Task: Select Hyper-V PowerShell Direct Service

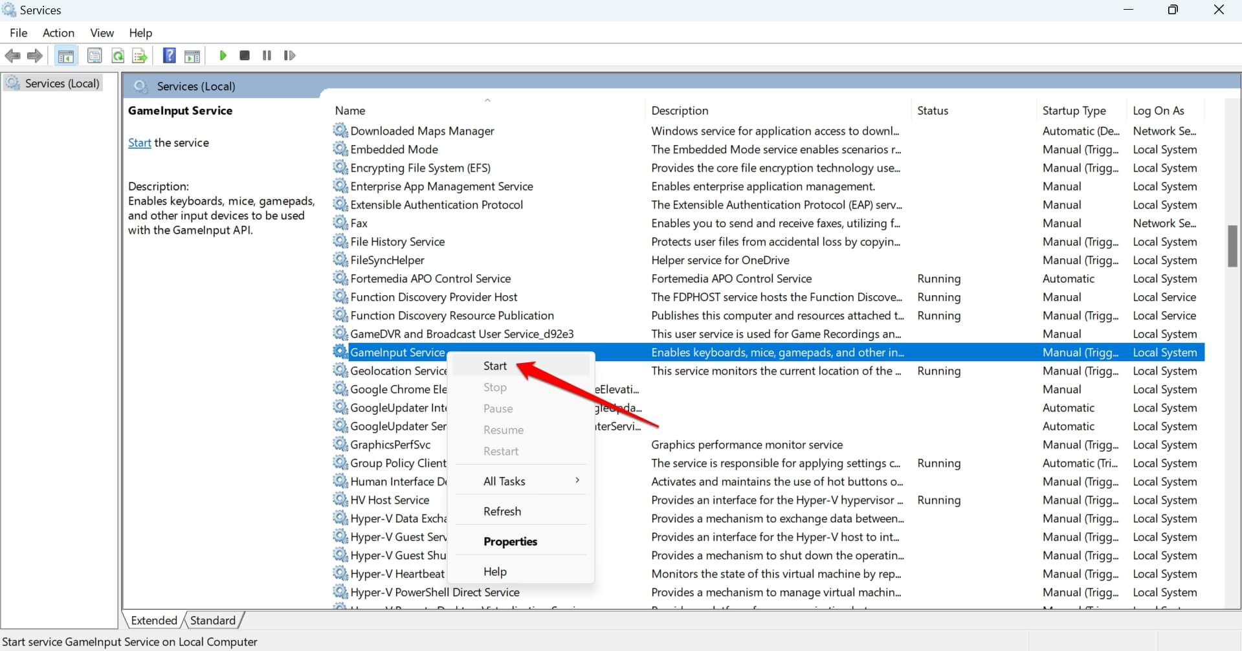Action: tap(434, 592)
